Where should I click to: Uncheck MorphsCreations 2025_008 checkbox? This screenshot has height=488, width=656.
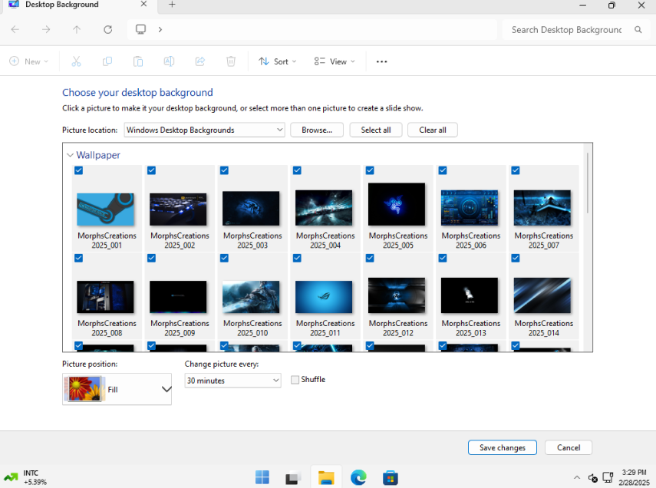coord(79,259)
